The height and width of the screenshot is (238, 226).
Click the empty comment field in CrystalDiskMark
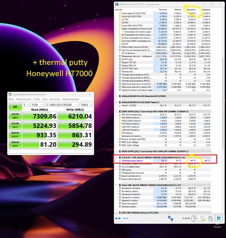click(51, 151)
